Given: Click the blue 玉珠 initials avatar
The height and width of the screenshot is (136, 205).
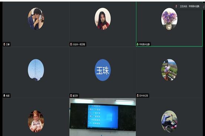Looking at the screenshot, I should (102, 70).
